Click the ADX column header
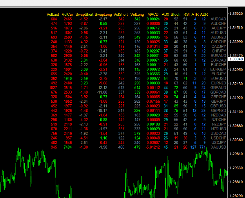This screenshot has height=198, width=245. tap(165, 15)
